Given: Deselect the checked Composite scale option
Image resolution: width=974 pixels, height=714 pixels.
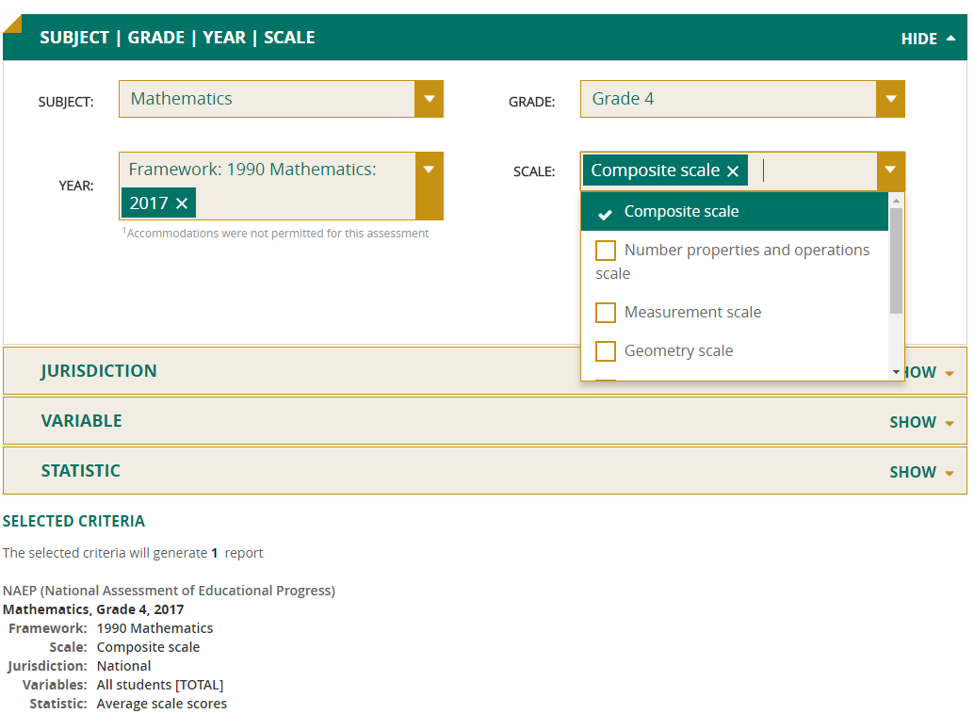Looking at the screenshot, I should pyautogui.click(x=606, y=213).
